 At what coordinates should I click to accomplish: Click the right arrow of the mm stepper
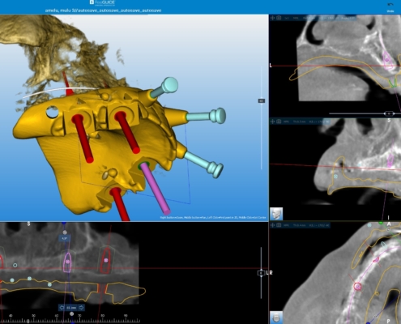click(81, 308)
